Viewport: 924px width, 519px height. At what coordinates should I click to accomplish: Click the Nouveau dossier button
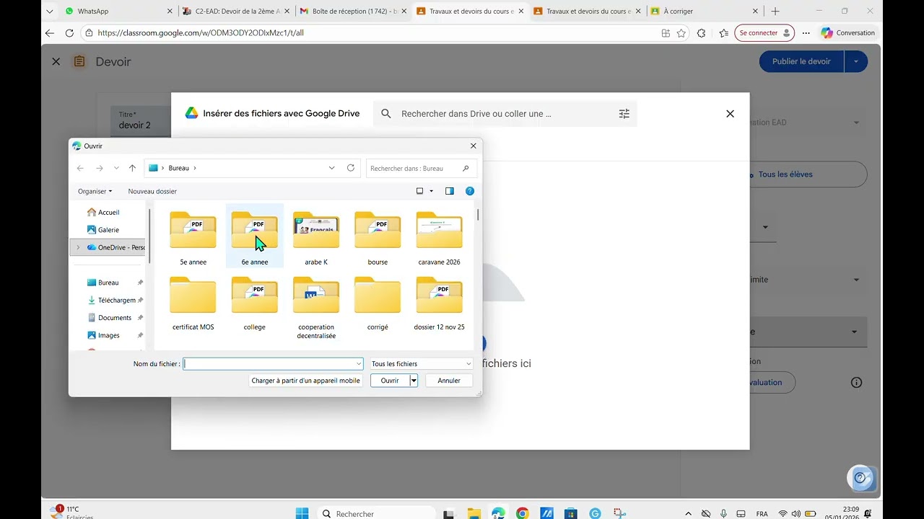click(x=152, y=191)
